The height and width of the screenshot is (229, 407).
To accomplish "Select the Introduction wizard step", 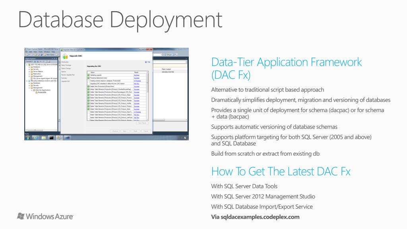I will point(65,62).
